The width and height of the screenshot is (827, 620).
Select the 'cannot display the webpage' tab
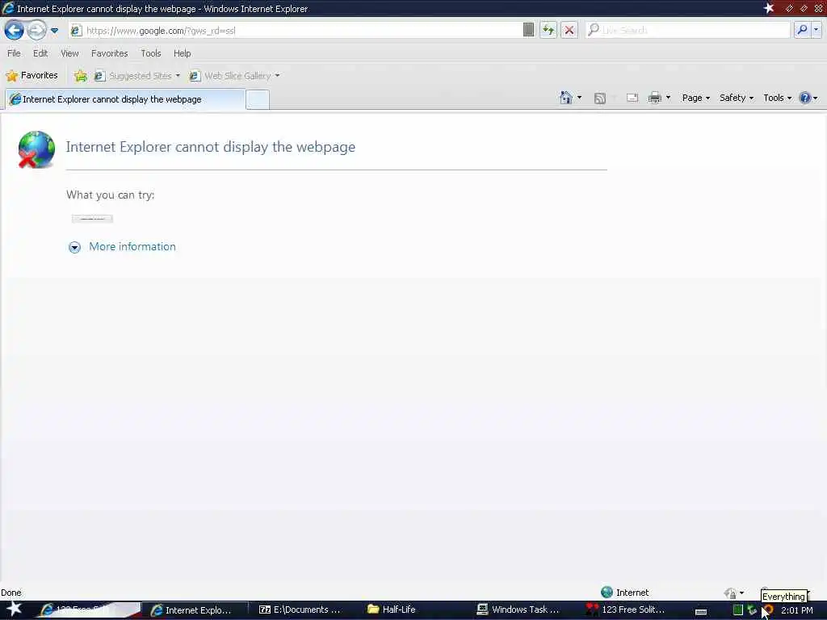[x=125, y=99]
